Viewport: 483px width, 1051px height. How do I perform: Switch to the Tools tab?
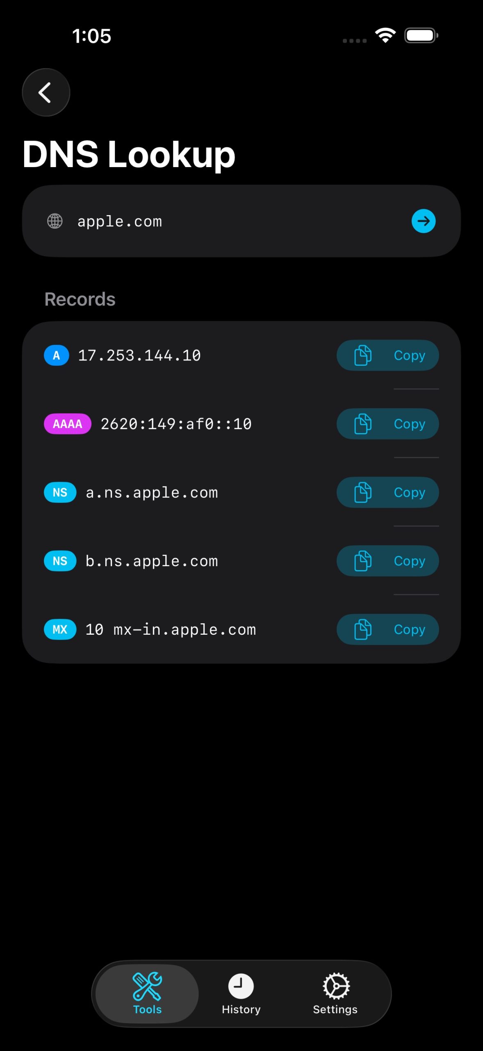147,994
